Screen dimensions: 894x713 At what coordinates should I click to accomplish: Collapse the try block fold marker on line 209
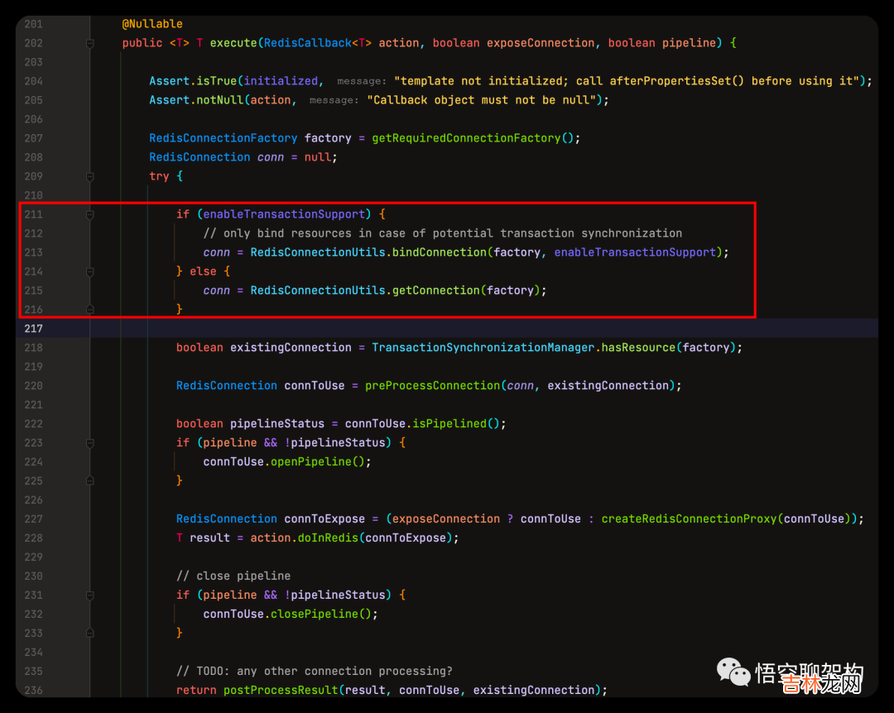[90, 176]
